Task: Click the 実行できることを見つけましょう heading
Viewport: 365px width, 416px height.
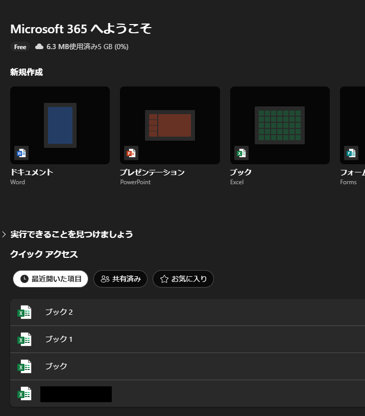Action: tap(71, 234)
